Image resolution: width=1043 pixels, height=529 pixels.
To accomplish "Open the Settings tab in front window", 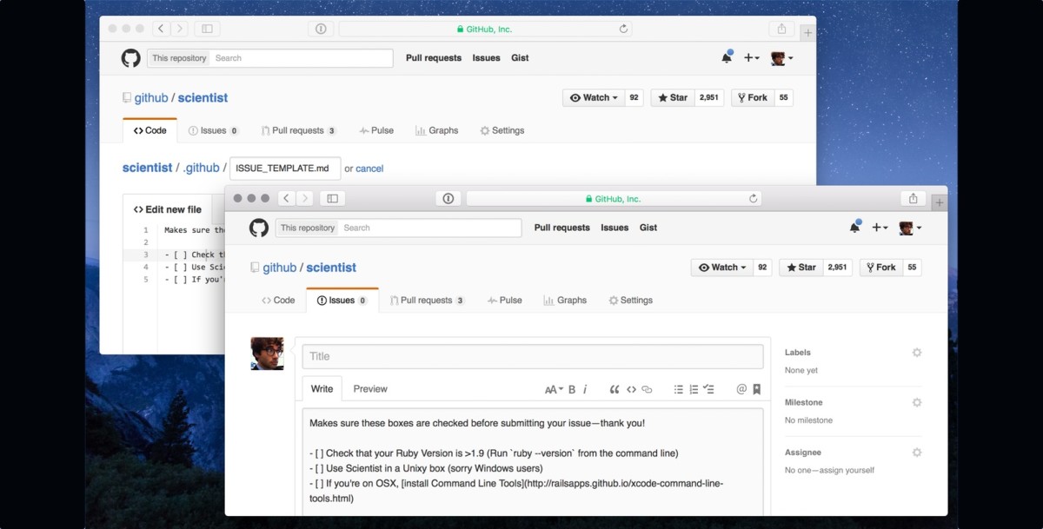I will pyautogui.click(x=631, y=301).
